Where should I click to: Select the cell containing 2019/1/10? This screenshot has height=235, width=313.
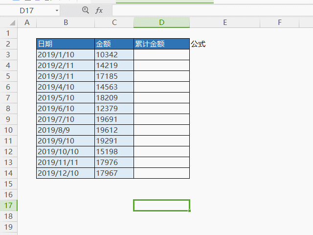(x=66, y=55)
